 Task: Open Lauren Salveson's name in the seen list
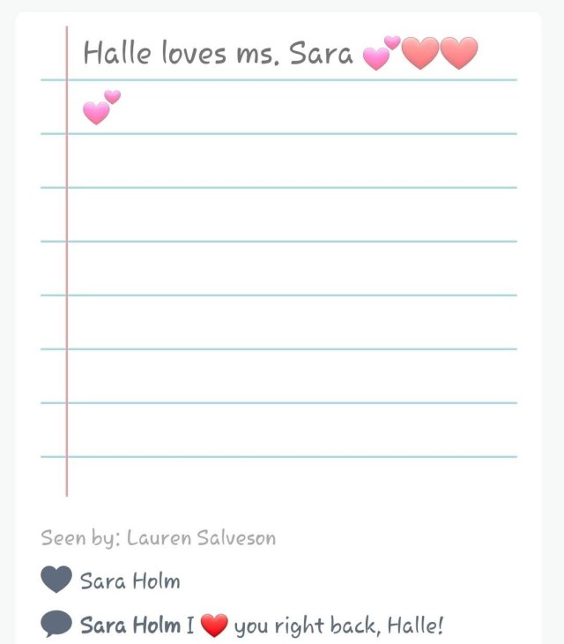click(x=201, y=537)
